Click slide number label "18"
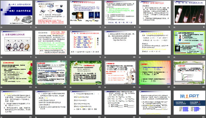Viewport: 206px width, 118px height. [204, 87]
